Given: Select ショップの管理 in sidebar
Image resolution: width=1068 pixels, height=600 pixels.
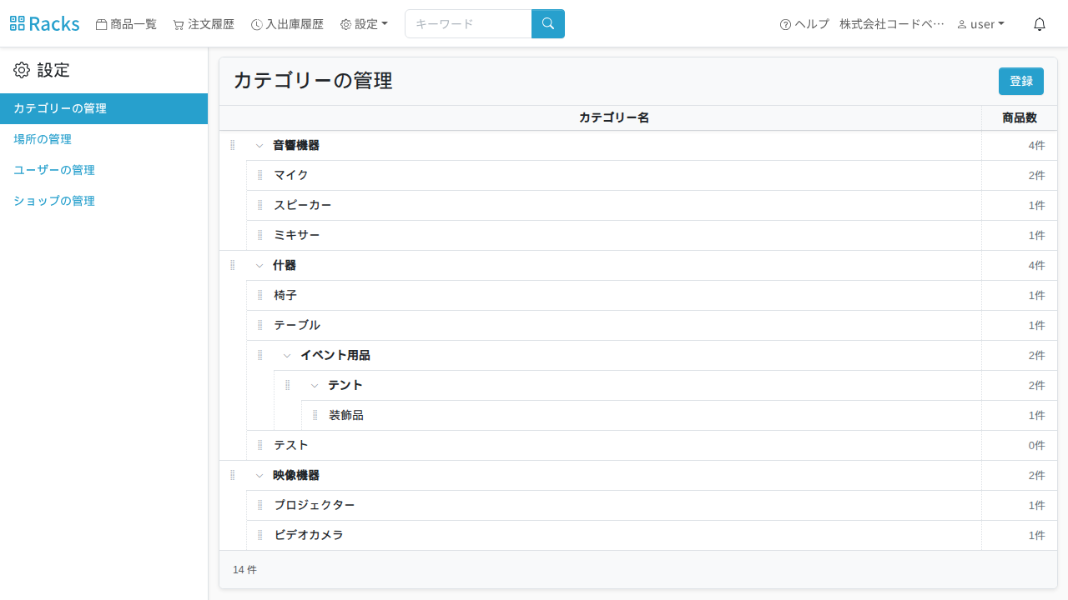Looking at the screenshot, I should [103, 201].
